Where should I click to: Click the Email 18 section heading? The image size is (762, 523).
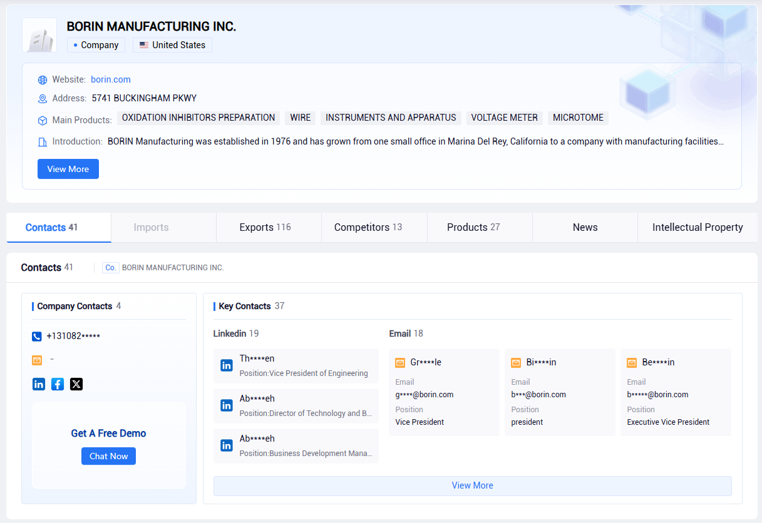point(406,333)
